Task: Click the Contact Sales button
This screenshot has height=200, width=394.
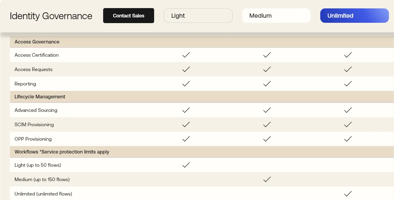Action: click(x=128, y=16)
